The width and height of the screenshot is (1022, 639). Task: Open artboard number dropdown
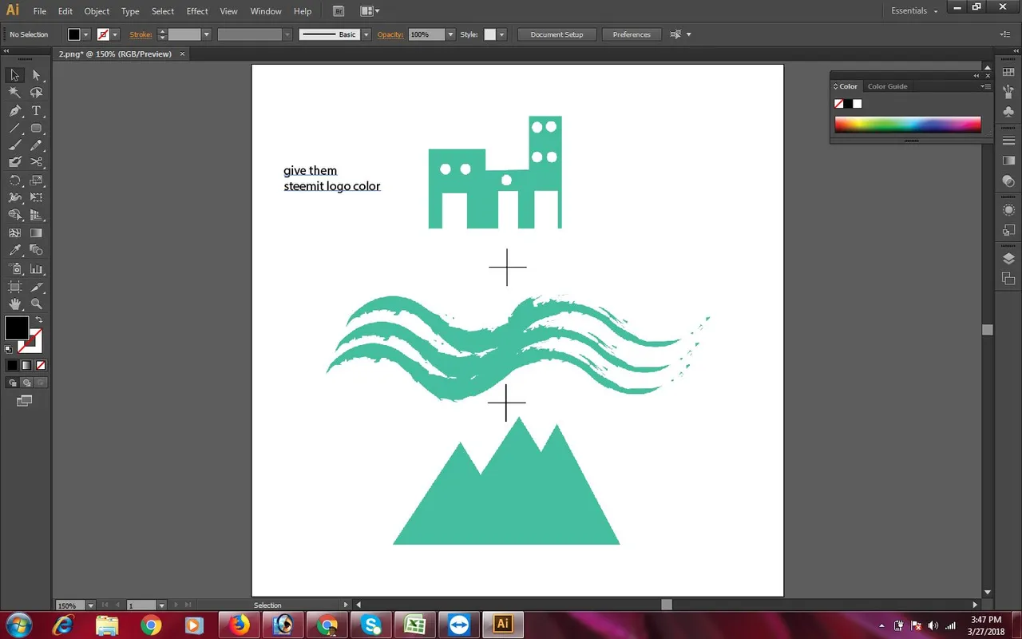tap(161, 605)
